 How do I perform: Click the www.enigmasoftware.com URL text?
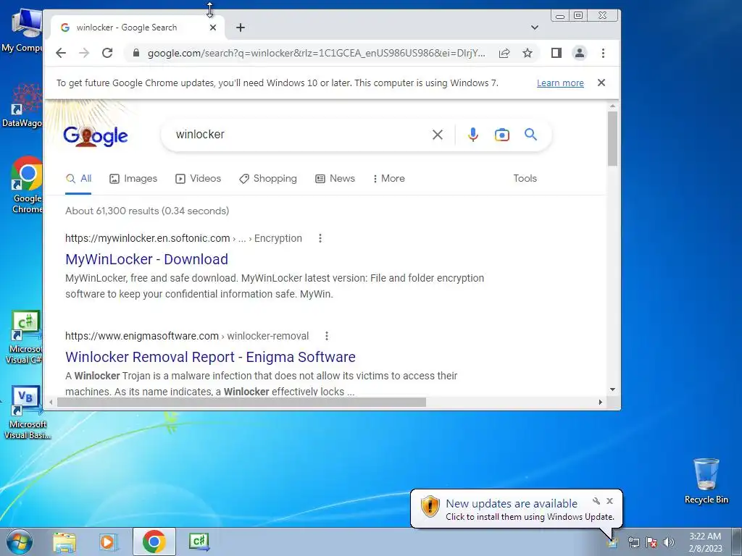click(142, 336)
